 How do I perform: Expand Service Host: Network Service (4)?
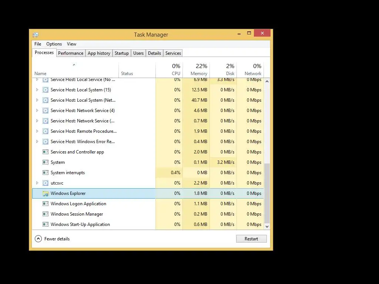coord(37,111)
